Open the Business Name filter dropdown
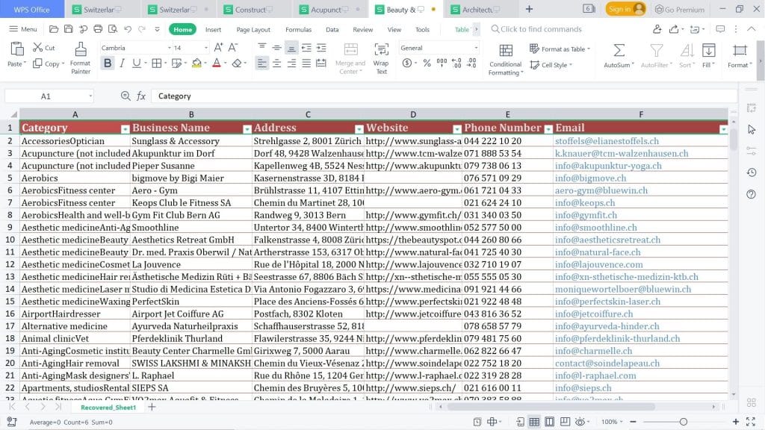The image size is (765, 430). [x=247, y=128]
